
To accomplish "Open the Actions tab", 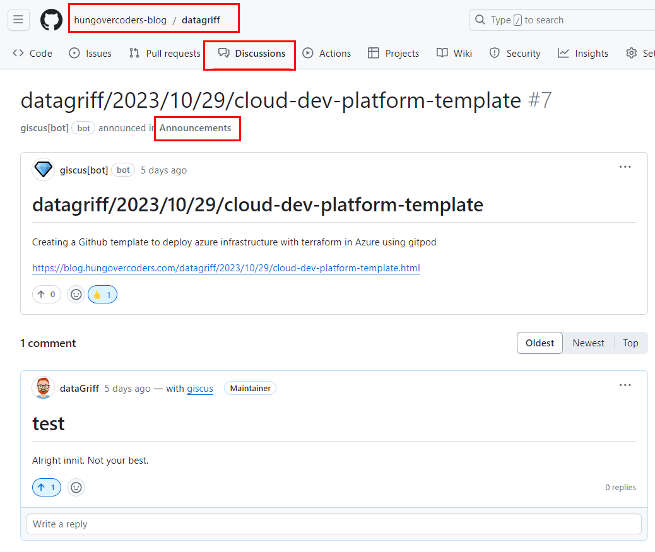I will [327, 54].
